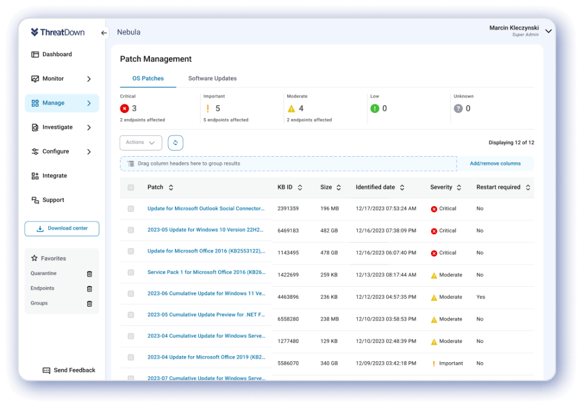Sort by KB ID column arrows
Viewport: 581px width, 406px height.
click(x=300, y=187)
